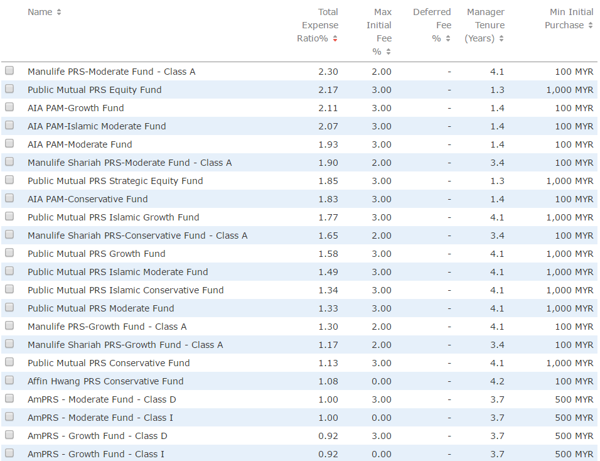Viewport: 600px width, 461px height.
Task: Check Public Mutual PRS Strategic Equity Fund box
Action: pos(9,180)
